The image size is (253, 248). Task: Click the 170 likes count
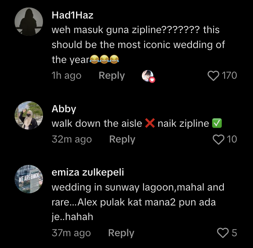229,76
